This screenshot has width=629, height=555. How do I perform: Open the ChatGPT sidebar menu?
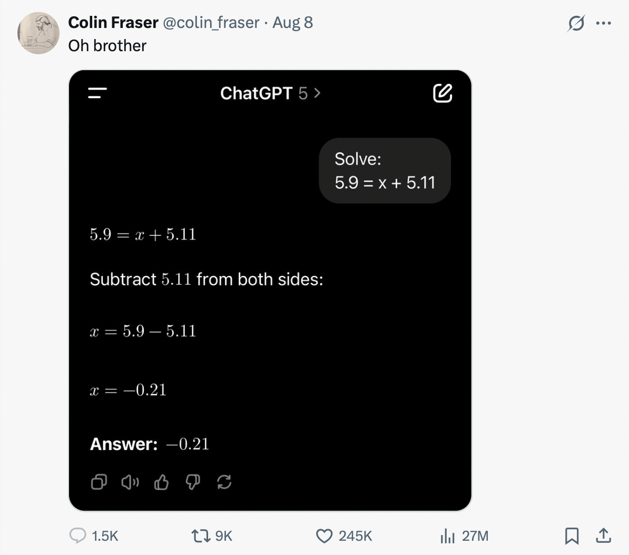[x=97, y=93]
